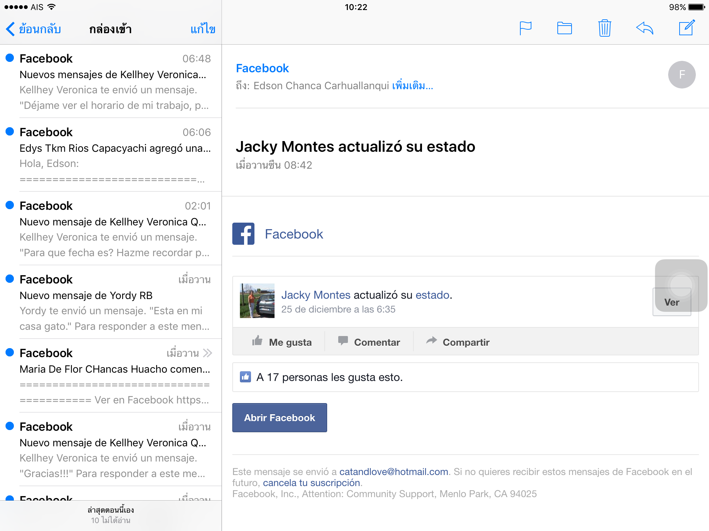The image size is (709, 531).
Task: Tap the blue like badge before 17 personas
Action: (245, 377)
